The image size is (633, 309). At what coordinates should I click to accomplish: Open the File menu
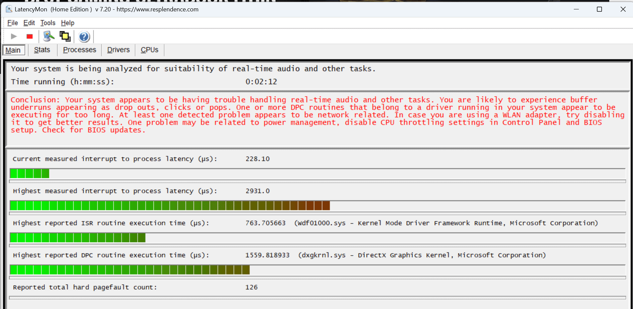[x=13, y=23]
